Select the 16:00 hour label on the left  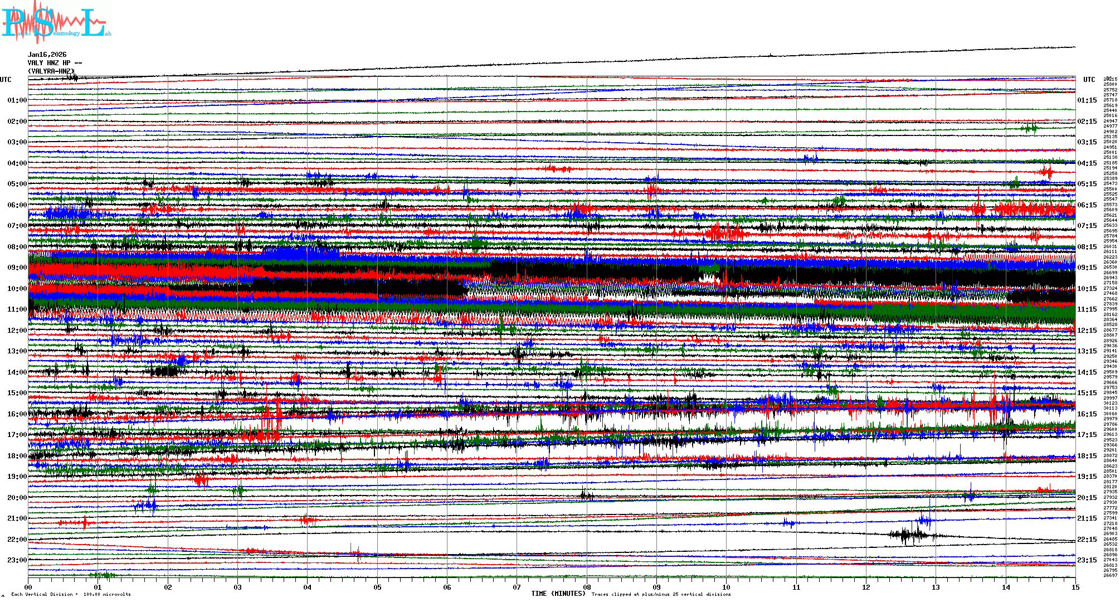point(17,414)
